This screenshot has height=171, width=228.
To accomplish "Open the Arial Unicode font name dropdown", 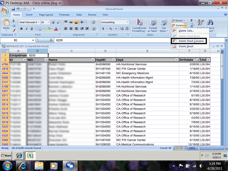I will (x=38, y=22).
